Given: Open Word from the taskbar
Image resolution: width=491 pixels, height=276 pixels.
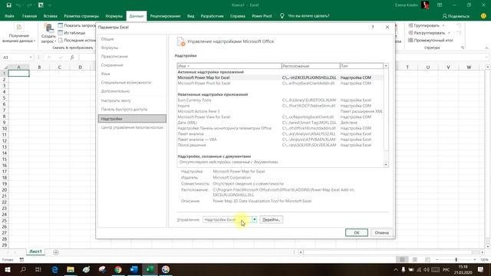Looking at the screenshot, I should 134,269.
